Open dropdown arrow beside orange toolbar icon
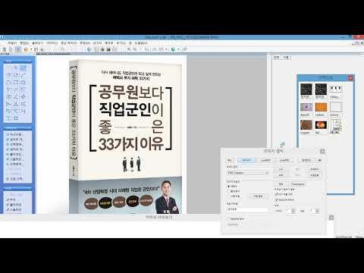This screenshot has width=364, height=273. point(31,49)
